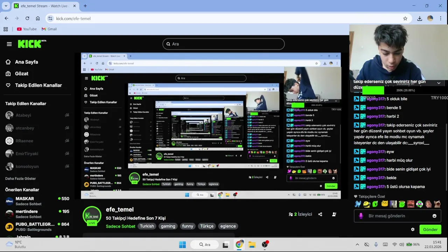Toggle notification icon for konsoloyun
The width and height of the screenshot is (448, 252).
click(x=67, y=166)
